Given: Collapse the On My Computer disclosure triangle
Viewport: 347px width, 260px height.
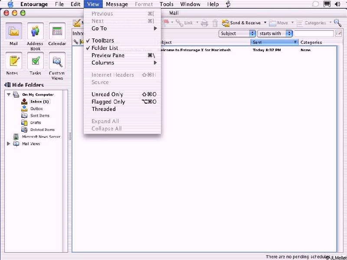Looking at the screenshot, I should (x=9, y=94).
